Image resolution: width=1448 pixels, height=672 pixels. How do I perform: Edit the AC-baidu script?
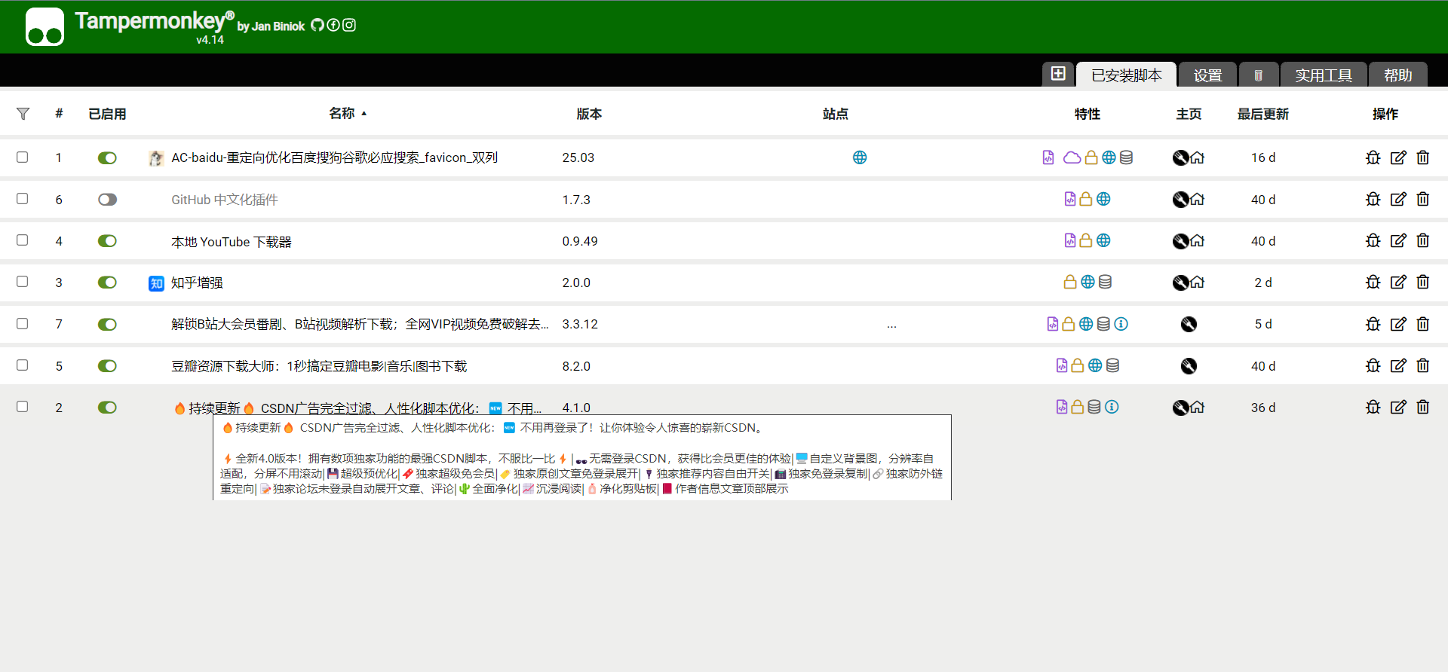click(1398, 157)
